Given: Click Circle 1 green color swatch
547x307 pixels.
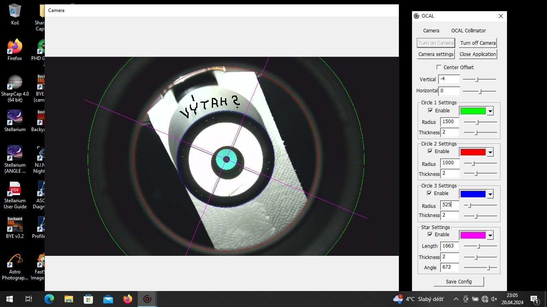Looking at the screenshot, I should click(473, 111).
